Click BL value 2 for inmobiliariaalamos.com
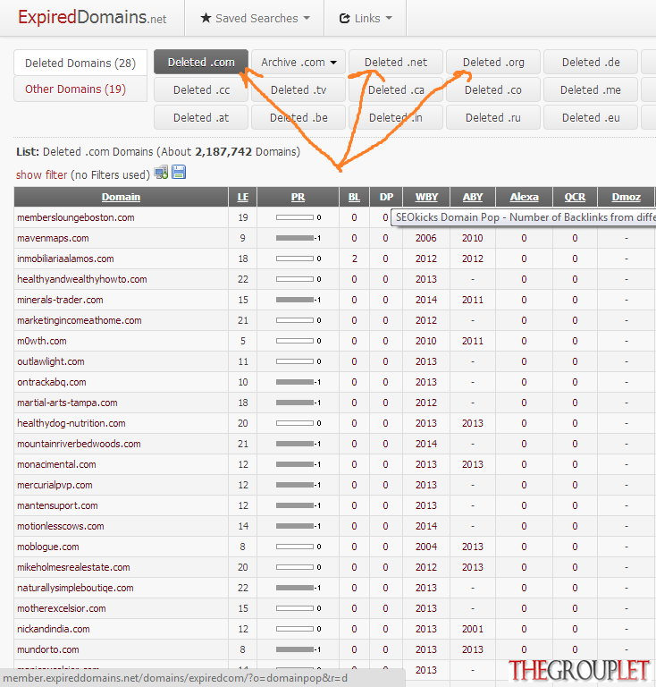Screen dimensions: 656x687 tap(355, 259)
